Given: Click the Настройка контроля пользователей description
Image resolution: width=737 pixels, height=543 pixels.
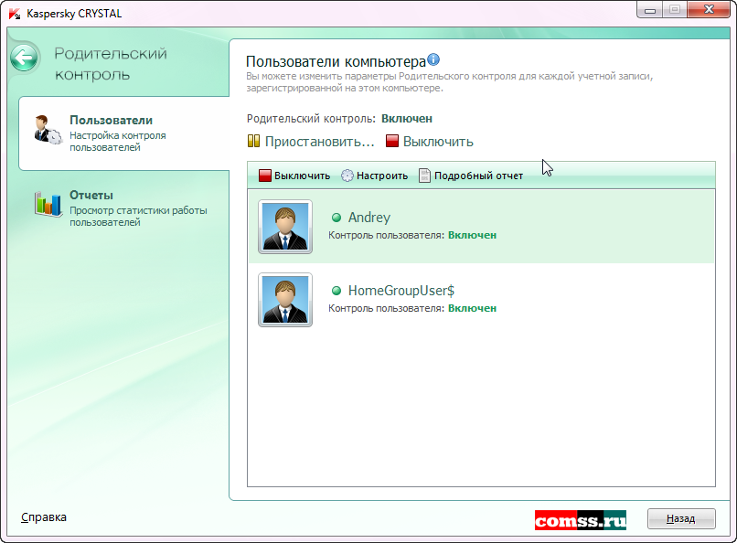Looking at the screenshot, I should coord(118,142).
